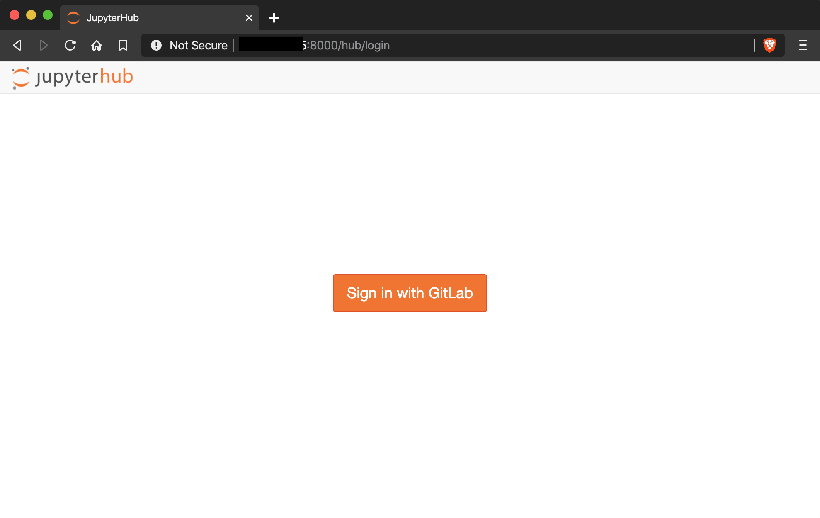Screen dimensions: 820x518
Task: Click the Not Secure label in address bar
Action: click(x=199, y=45)
